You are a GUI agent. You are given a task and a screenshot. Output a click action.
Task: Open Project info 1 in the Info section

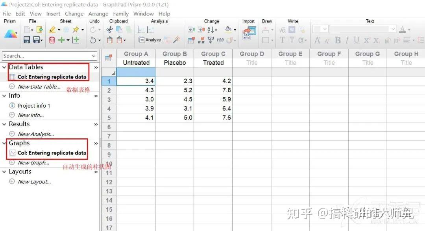[34, 106]
